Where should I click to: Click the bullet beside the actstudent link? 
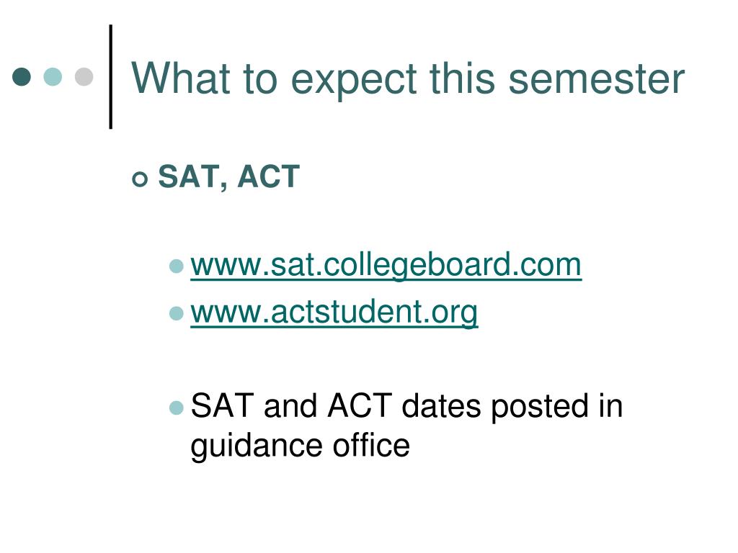[176, 313]
